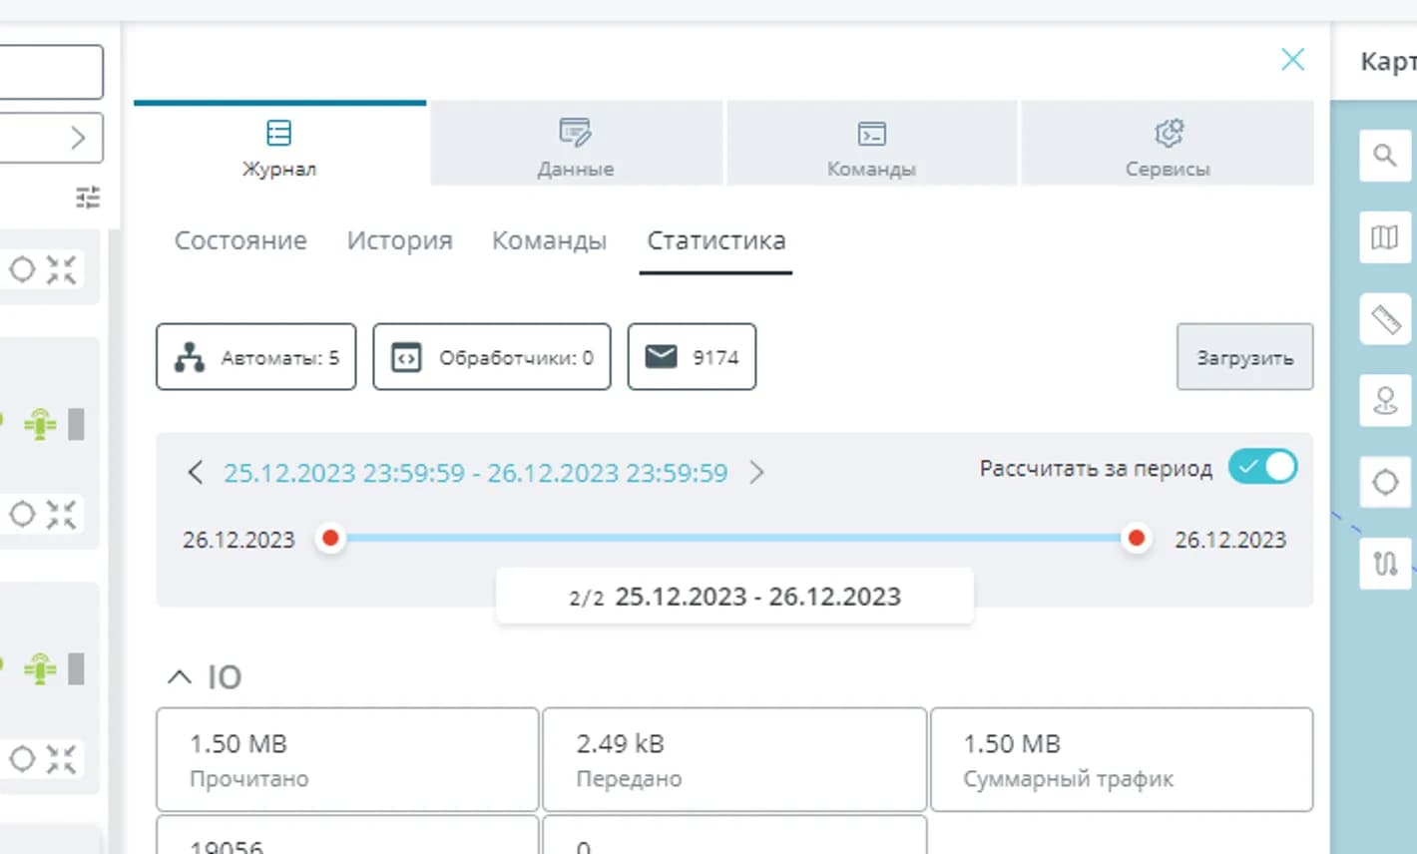Switch to the Данные tab
The image size is (1417, 854).
(x=576, y=147)
